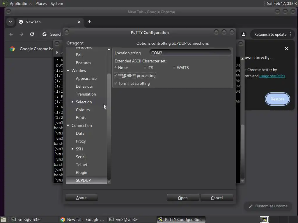Cancel the PuTTY Configuration dialog
The image size is (298, 223).
(x=217, y=198)
